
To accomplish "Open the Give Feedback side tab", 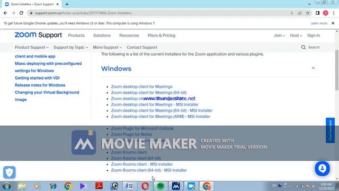I will pos(330,131).
